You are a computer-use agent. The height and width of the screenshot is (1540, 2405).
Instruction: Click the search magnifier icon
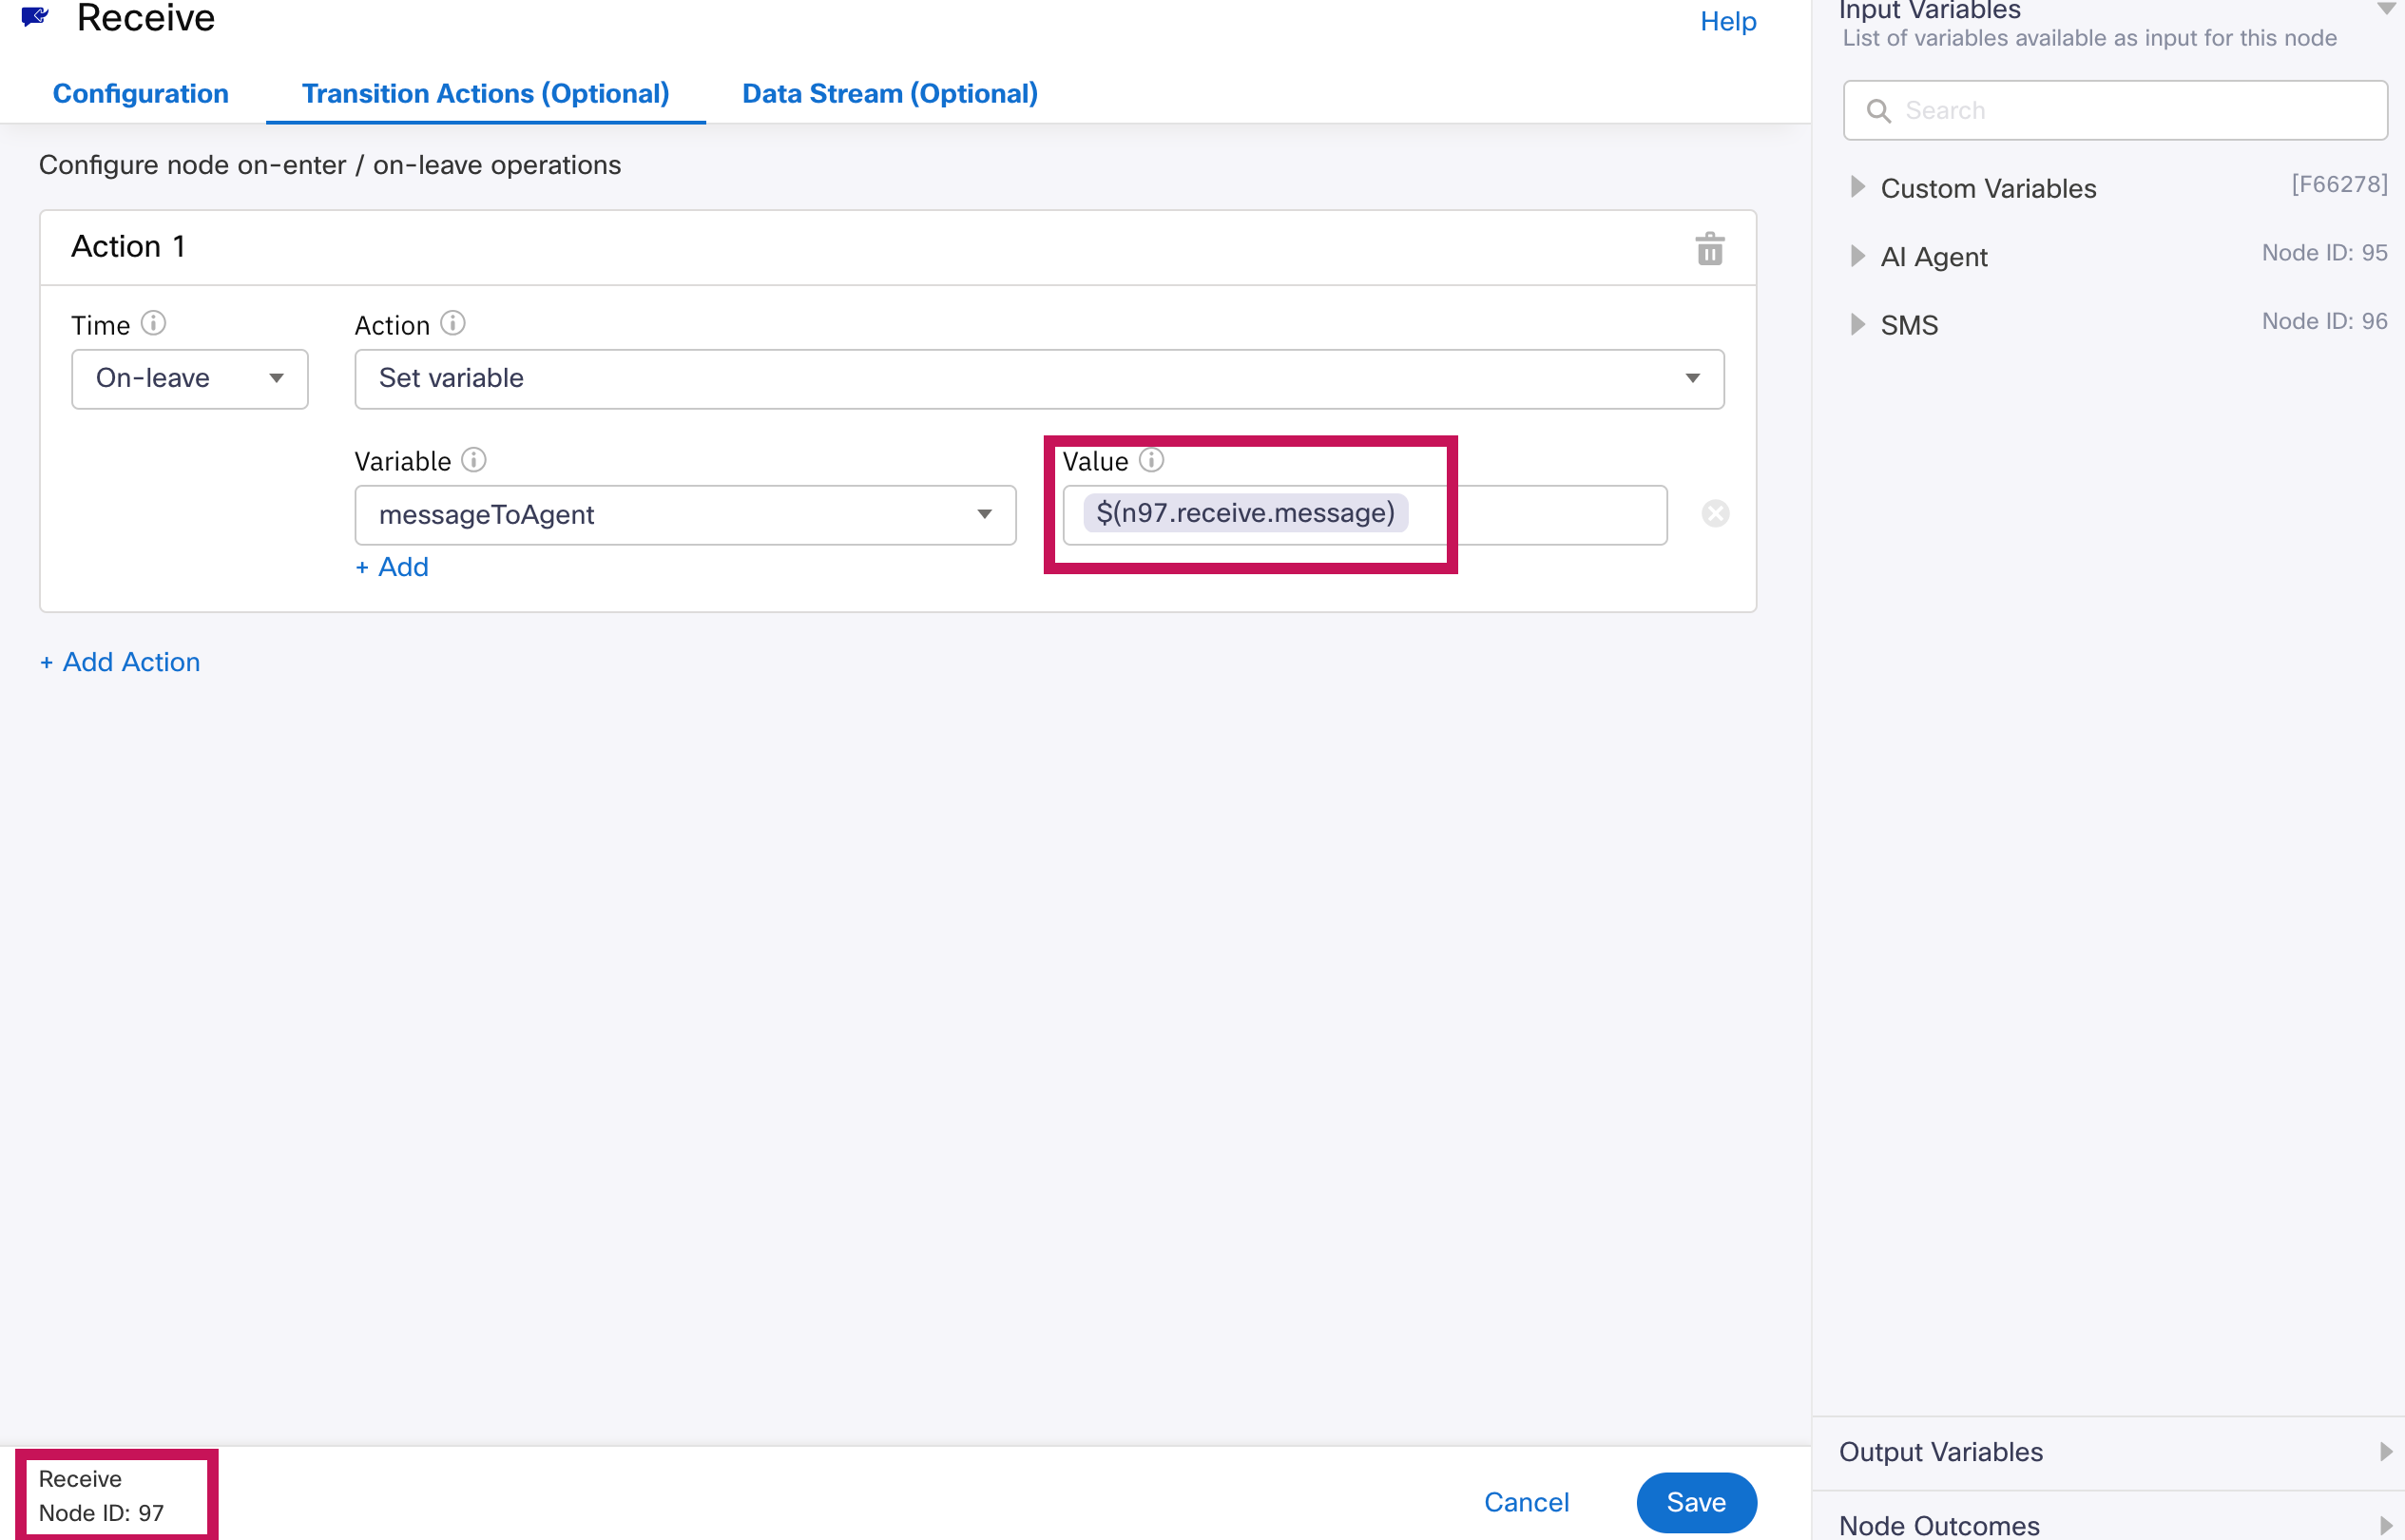1878,111
